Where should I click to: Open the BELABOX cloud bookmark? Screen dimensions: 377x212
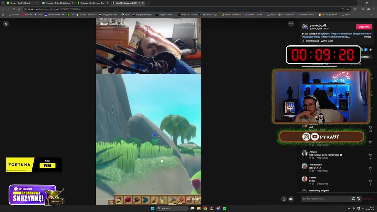[x=286, y=14]
